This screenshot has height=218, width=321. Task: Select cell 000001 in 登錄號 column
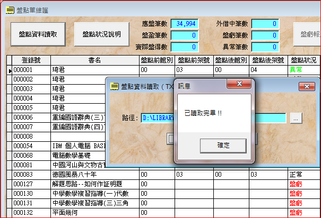tap(31, 70)
